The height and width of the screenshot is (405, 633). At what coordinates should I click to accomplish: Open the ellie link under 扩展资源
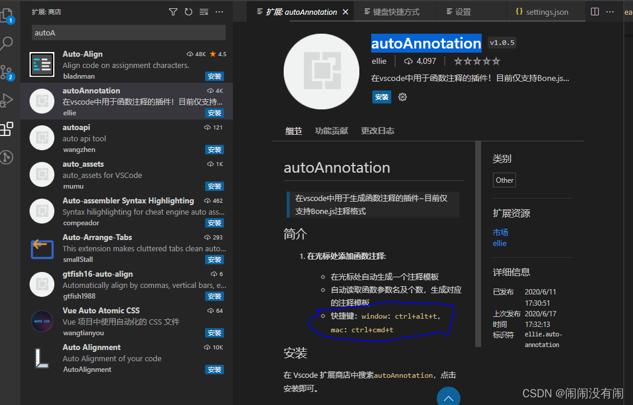tap(499, 243)
